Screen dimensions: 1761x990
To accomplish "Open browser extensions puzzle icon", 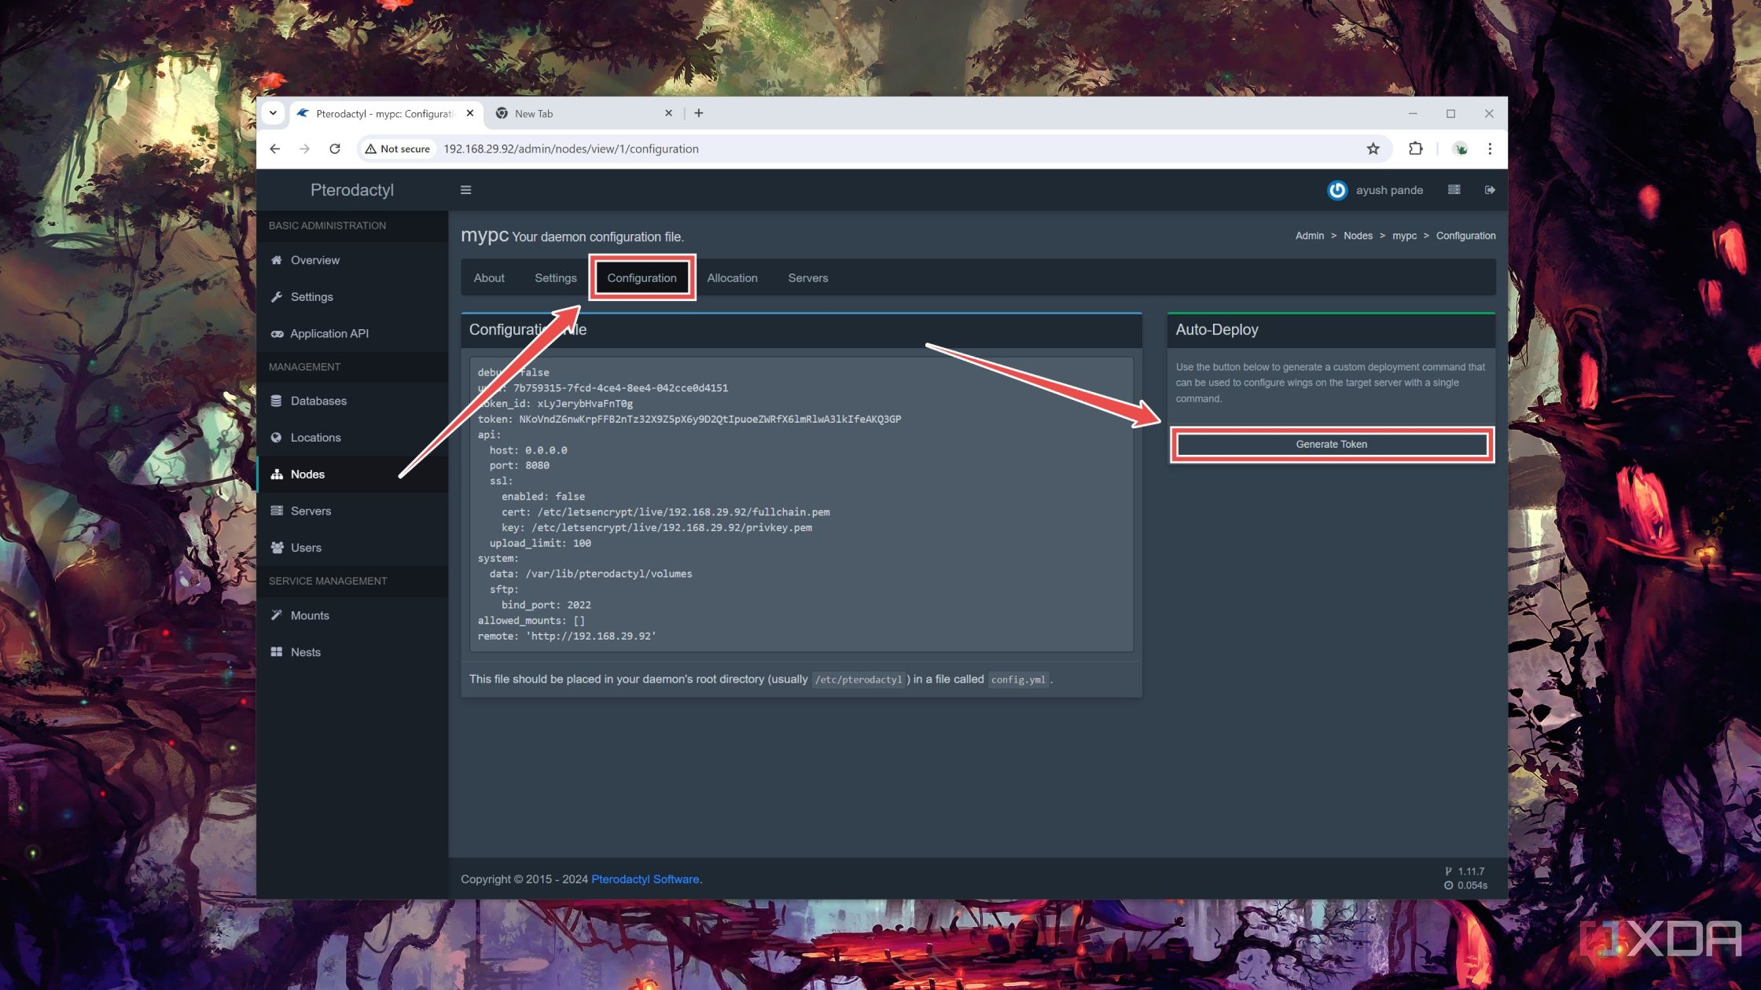I will 1415,148.
